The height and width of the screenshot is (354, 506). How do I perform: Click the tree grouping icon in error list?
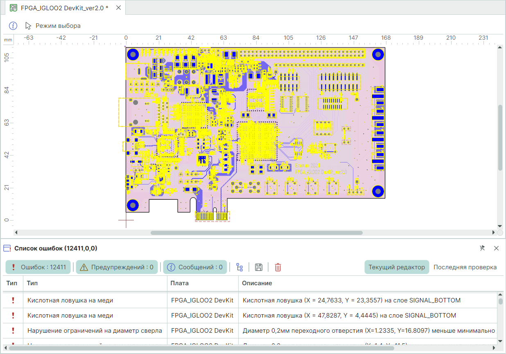(240, 268)
